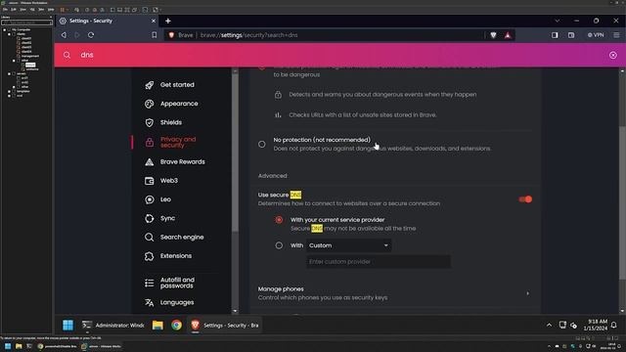The height and width of the screenshot is (352, 626).
Task: Open the guest Windows Start button
Action: tap(67, 326)
